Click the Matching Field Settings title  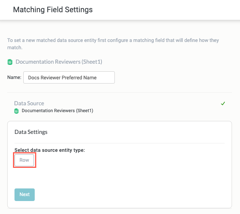pos(53,10)
